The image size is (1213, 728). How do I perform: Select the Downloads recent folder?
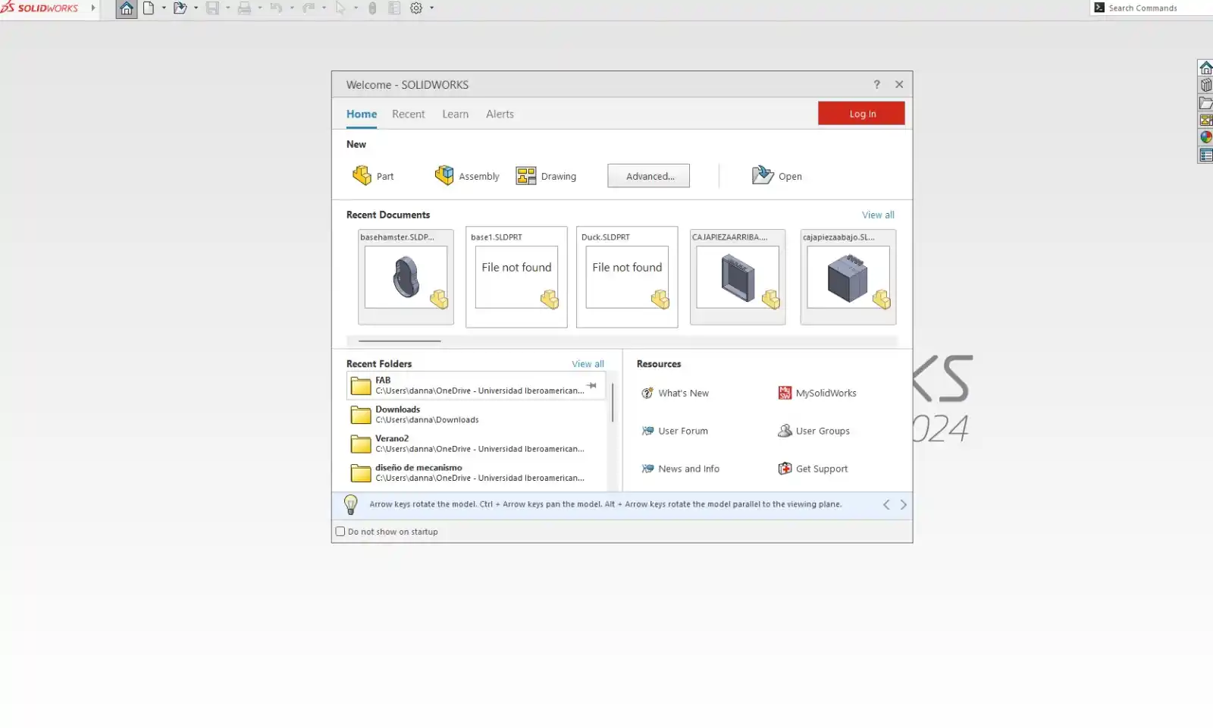coord(476,414)
